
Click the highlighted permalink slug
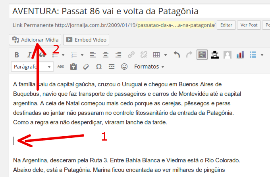click(175, 25)
